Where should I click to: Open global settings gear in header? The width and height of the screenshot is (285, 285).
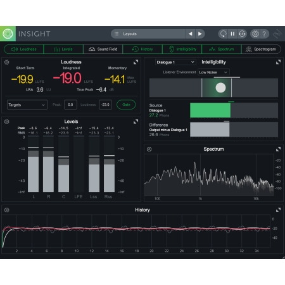coord(255,34)
